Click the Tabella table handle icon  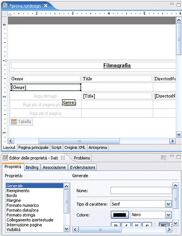[x=14, y=122]
